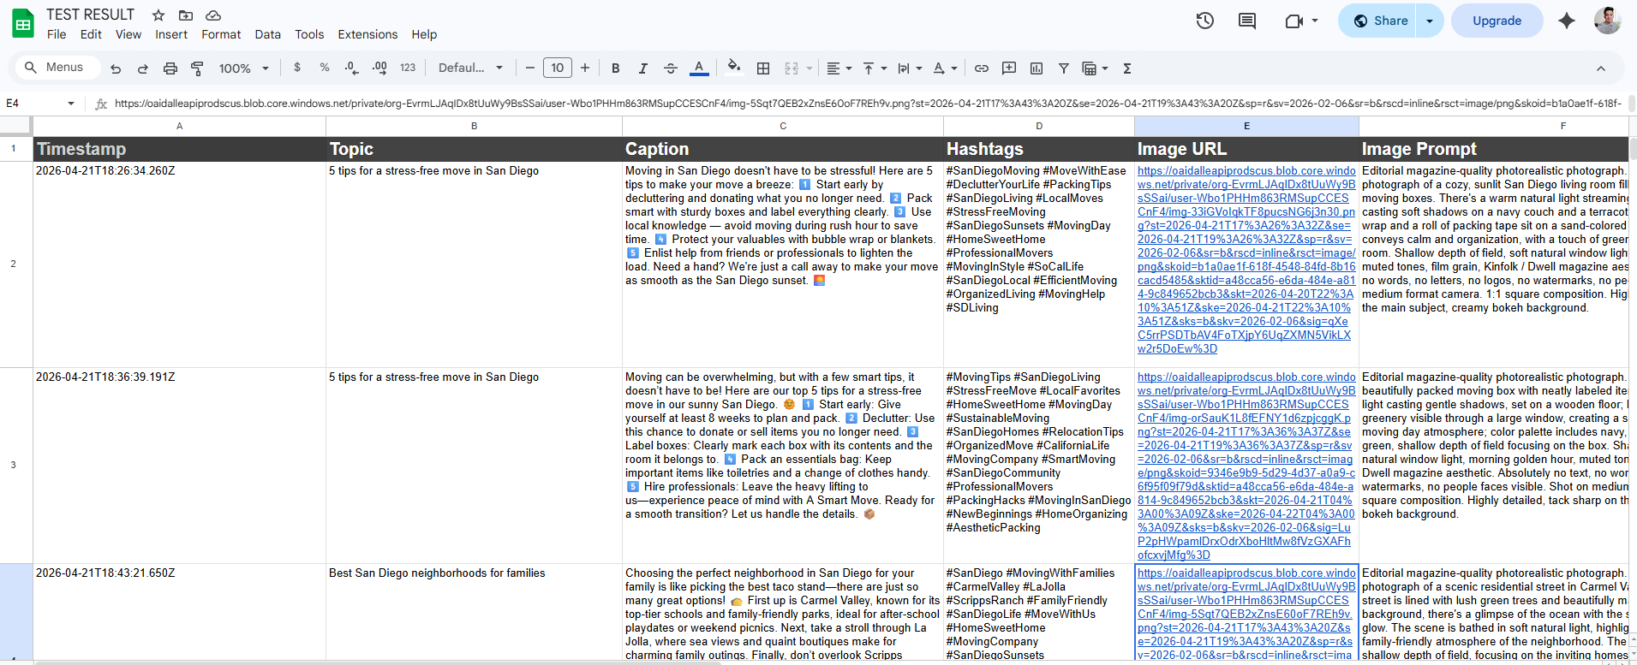This screenshot has height=665, width=1637.
Task: Open the number format 123 menu
Action: (408, 68)
